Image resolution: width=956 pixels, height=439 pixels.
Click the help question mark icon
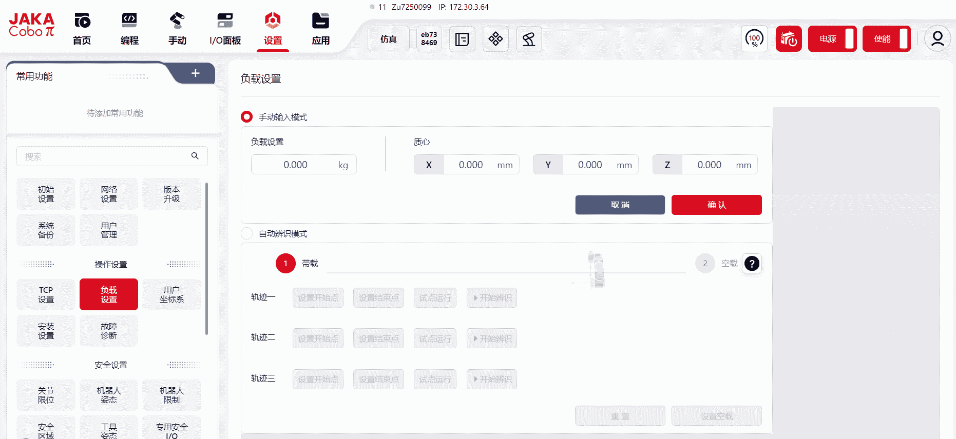tap(752, 264)
